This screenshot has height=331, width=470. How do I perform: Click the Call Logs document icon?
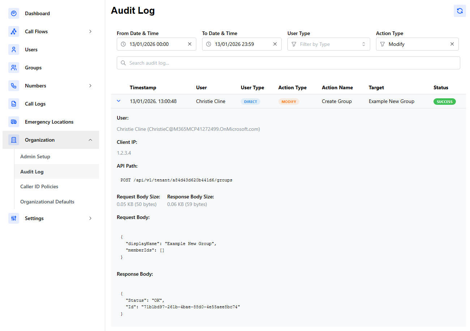point(14,104)
